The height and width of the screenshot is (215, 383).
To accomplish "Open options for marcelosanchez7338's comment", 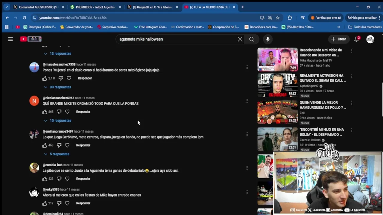I will 247,67.
